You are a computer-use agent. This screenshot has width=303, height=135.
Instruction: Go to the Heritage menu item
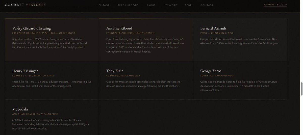point(103,5)
